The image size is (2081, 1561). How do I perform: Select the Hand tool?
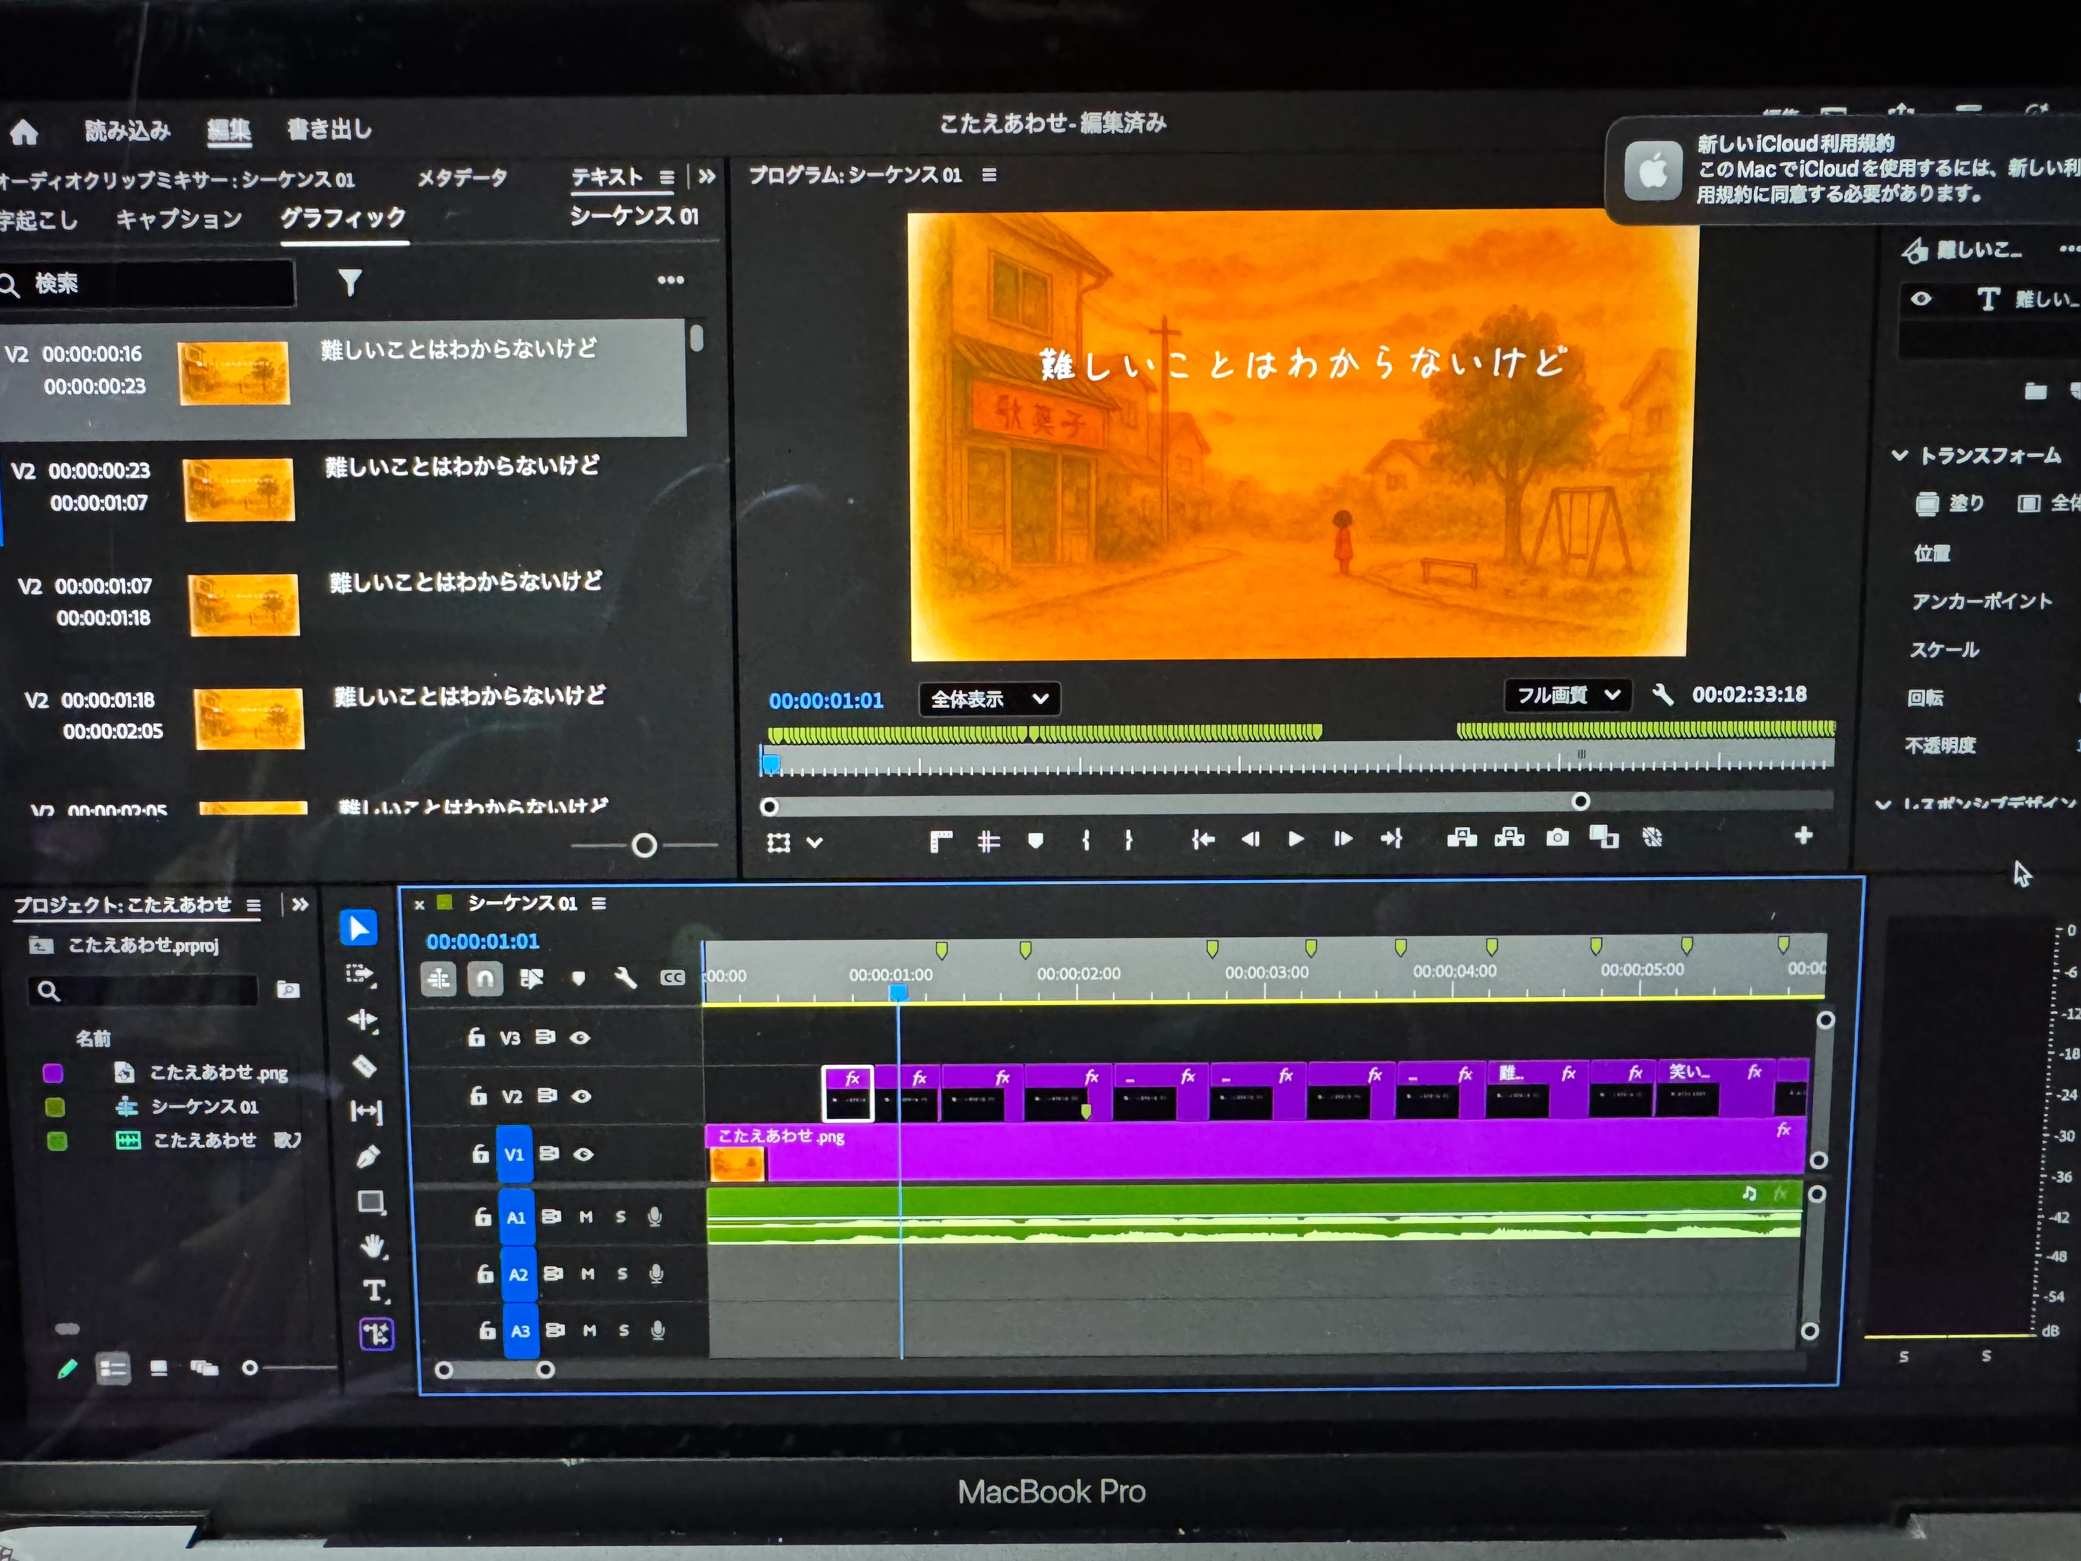373,1247
